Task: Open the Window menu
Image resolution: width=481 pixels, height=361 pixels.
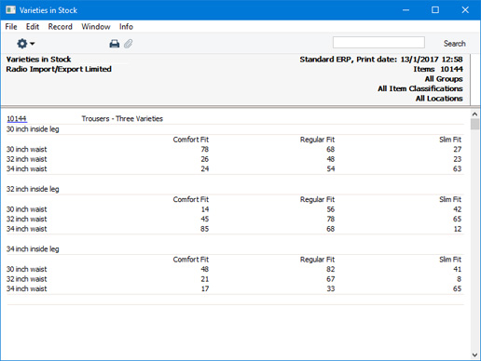Action: click(x=96, y=27)
